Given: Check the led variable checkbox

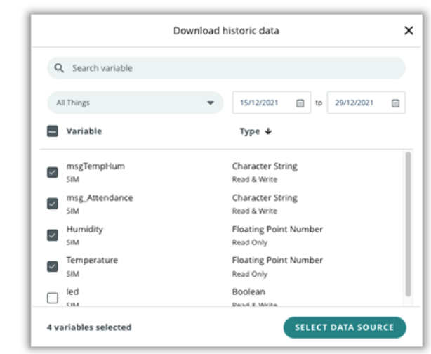Looking at the screenshot, I should point(53,298).
